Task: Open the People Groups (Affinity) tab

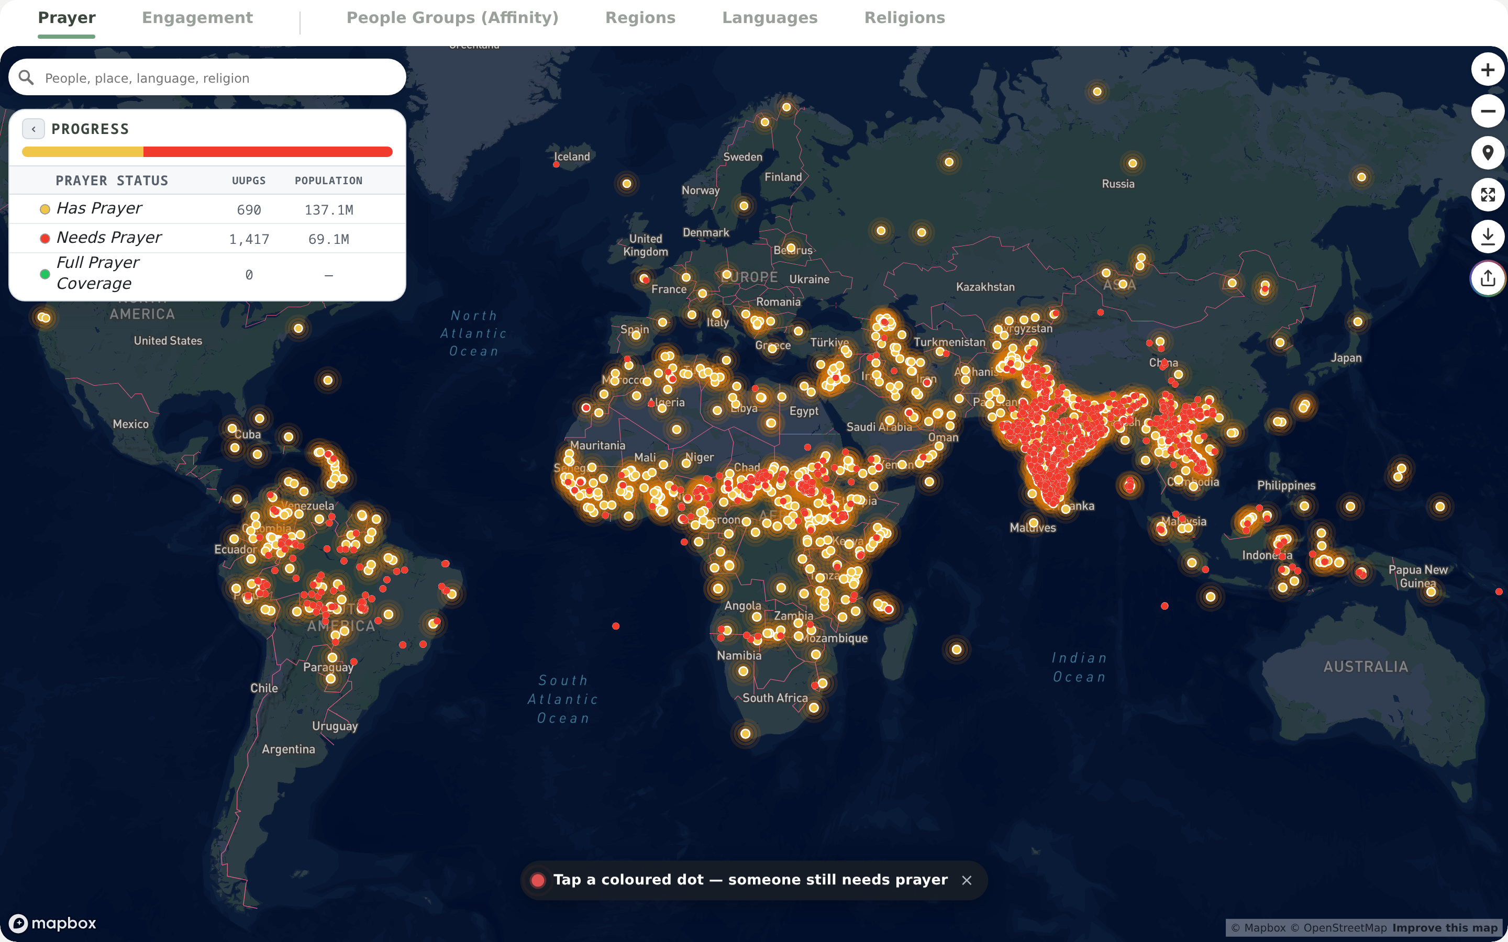Action: (452, 17)
